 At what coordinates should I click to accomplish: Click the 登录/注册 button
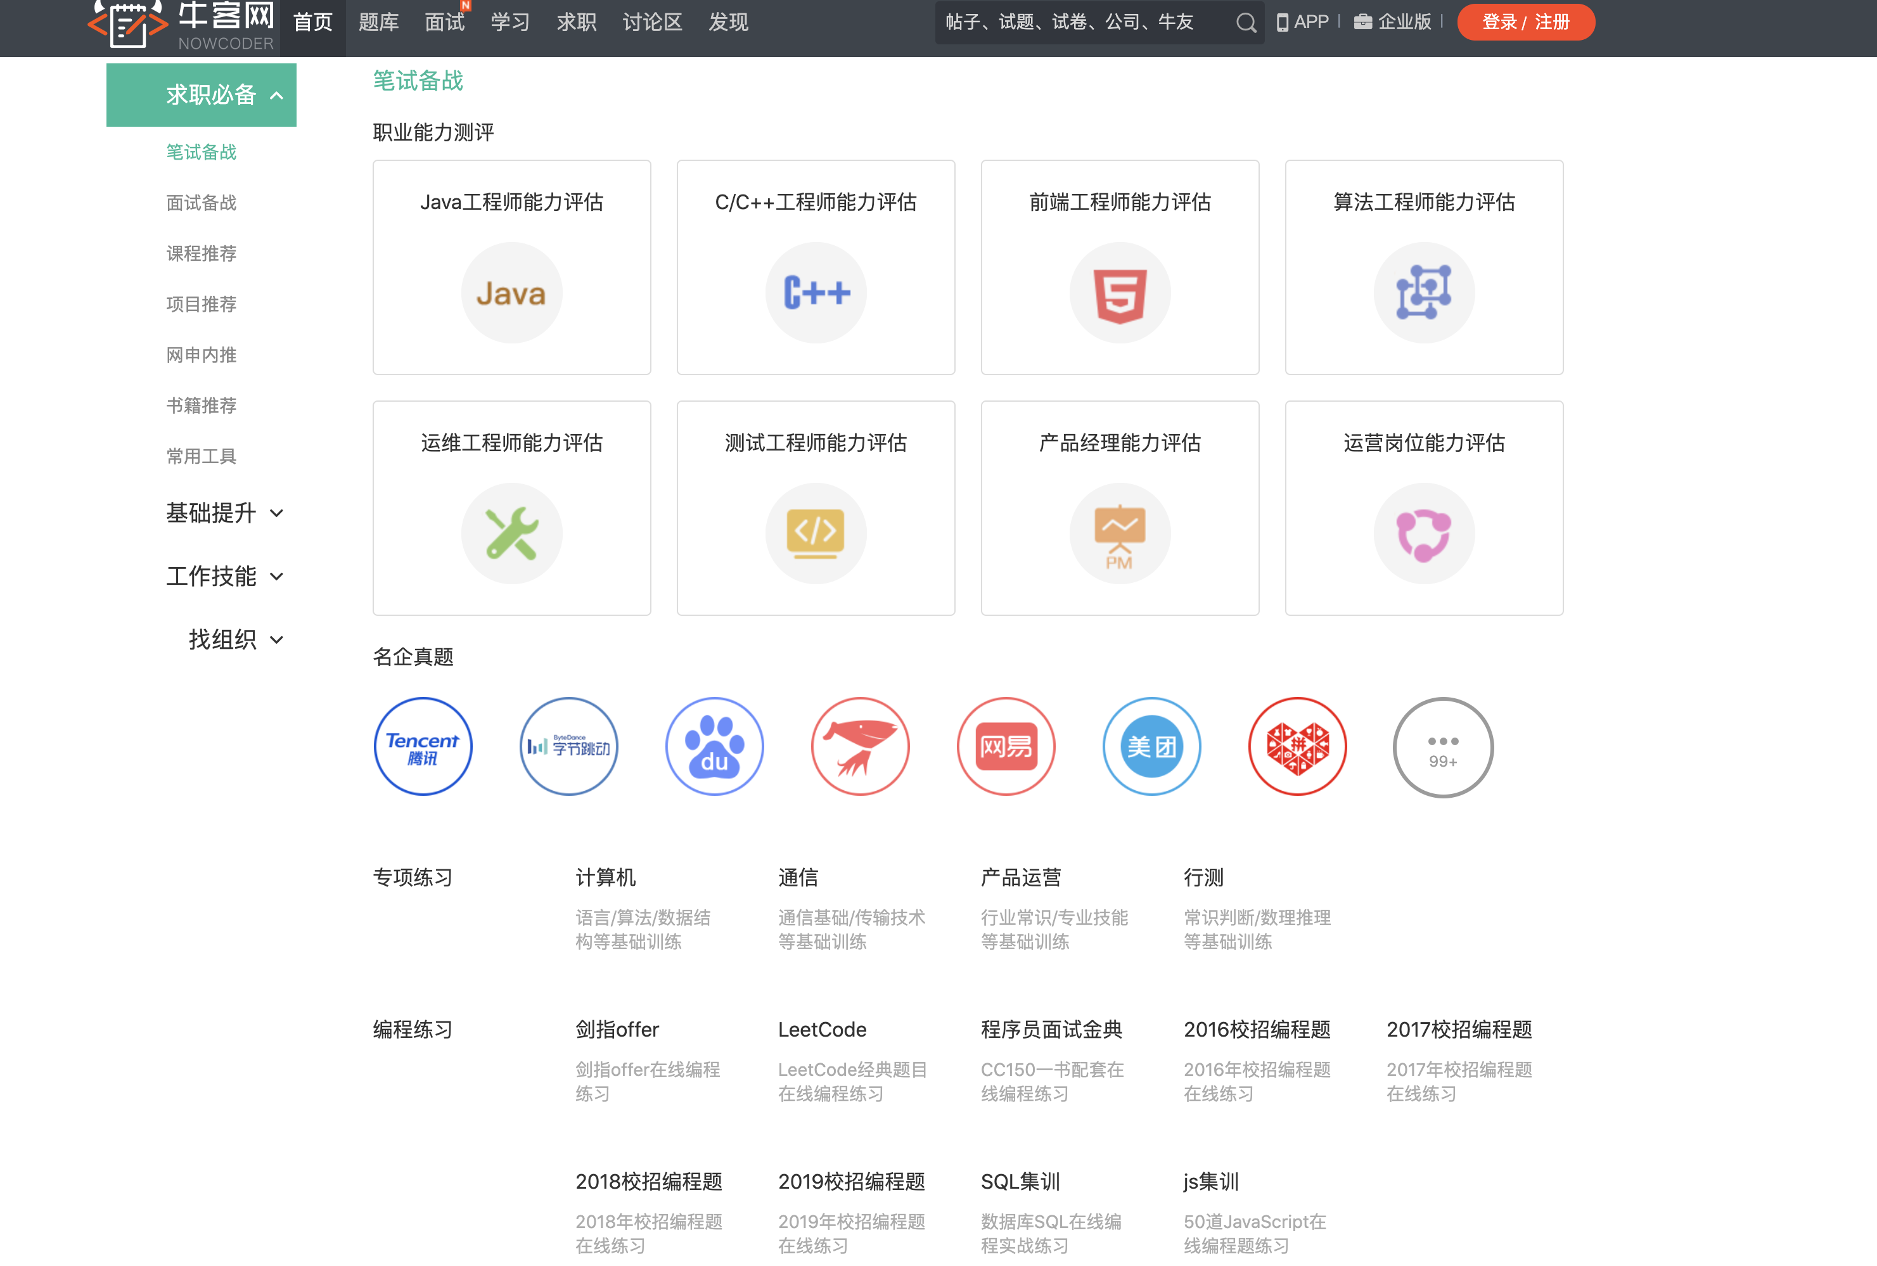[1525, 23]
